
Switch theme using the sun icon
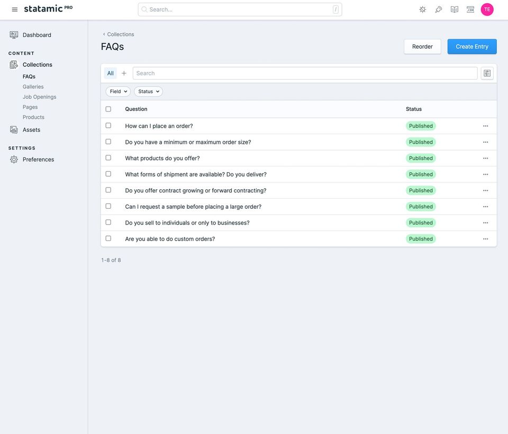tap(422, 10)
